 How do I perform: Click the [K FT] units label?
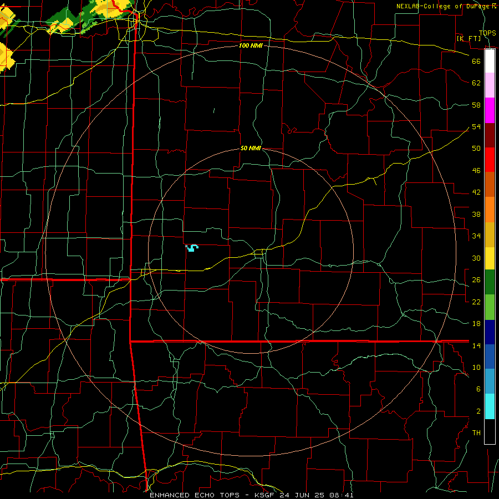pyautogui.click(x=469, y=38)
